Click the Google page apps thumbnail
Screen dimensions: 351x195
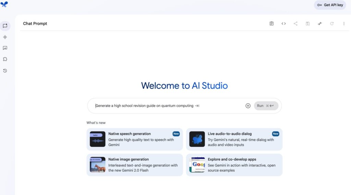click(x=197, y=165)
